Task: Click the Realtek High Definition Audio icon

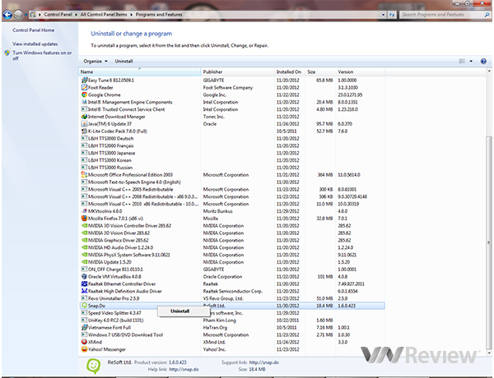Action: 84,291
